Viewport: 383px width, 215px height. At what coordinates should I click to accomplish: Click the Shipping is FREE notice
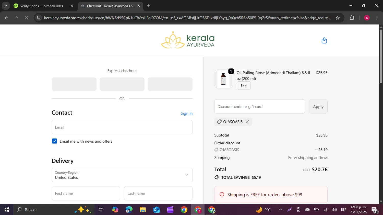[271, 195]
